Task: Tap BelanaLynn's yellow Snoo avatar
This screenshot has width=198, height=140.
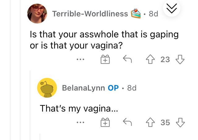Action: [47, 88]
